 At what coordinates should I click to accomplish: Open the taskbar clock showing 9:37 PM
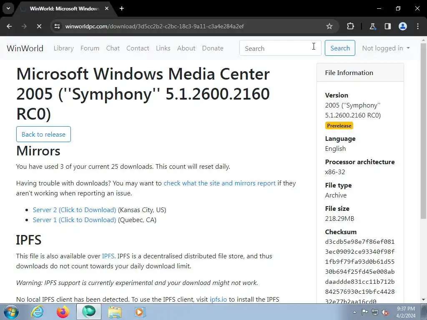pos(406,312)
